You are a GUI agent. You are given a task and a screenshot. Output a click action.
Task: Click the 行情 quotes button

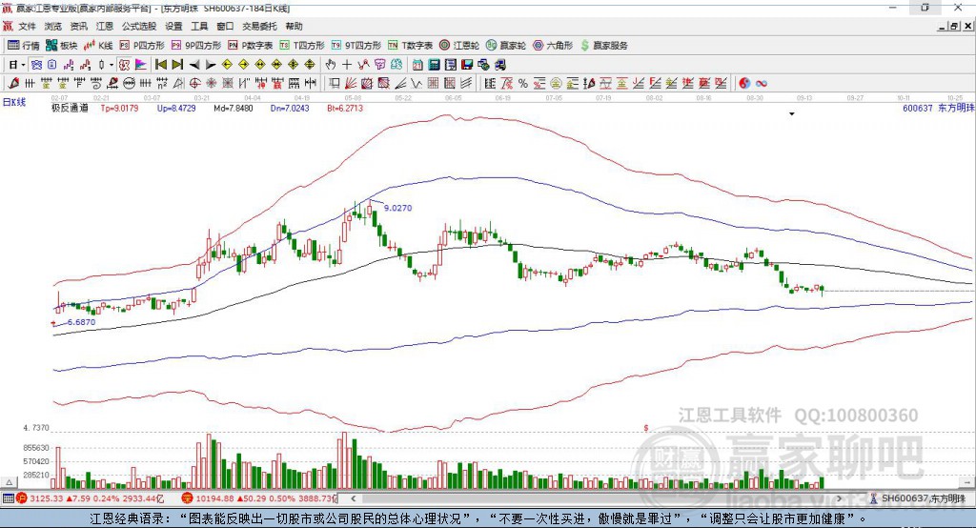(x=23, y=46)
